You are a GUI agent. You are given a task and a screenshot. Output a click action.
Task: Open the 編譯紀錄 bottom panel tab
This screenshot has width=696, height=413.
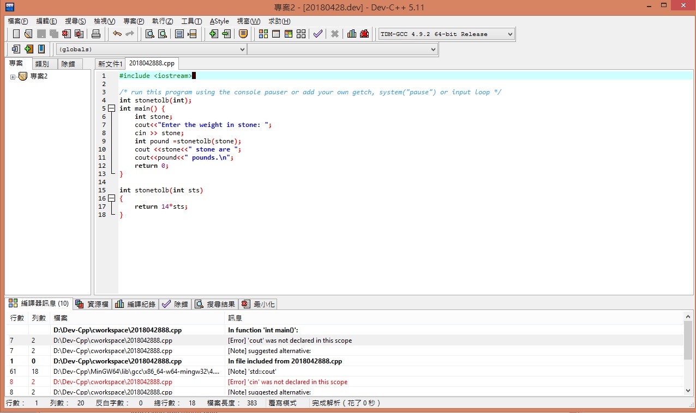click(136, 304)
